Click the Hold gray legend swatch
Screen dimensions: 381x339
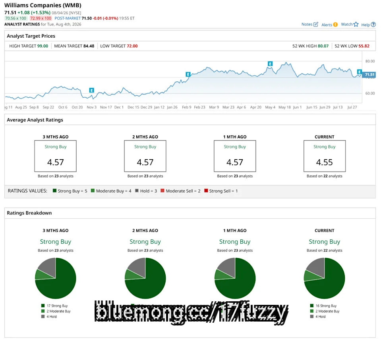tap(137, 191)
